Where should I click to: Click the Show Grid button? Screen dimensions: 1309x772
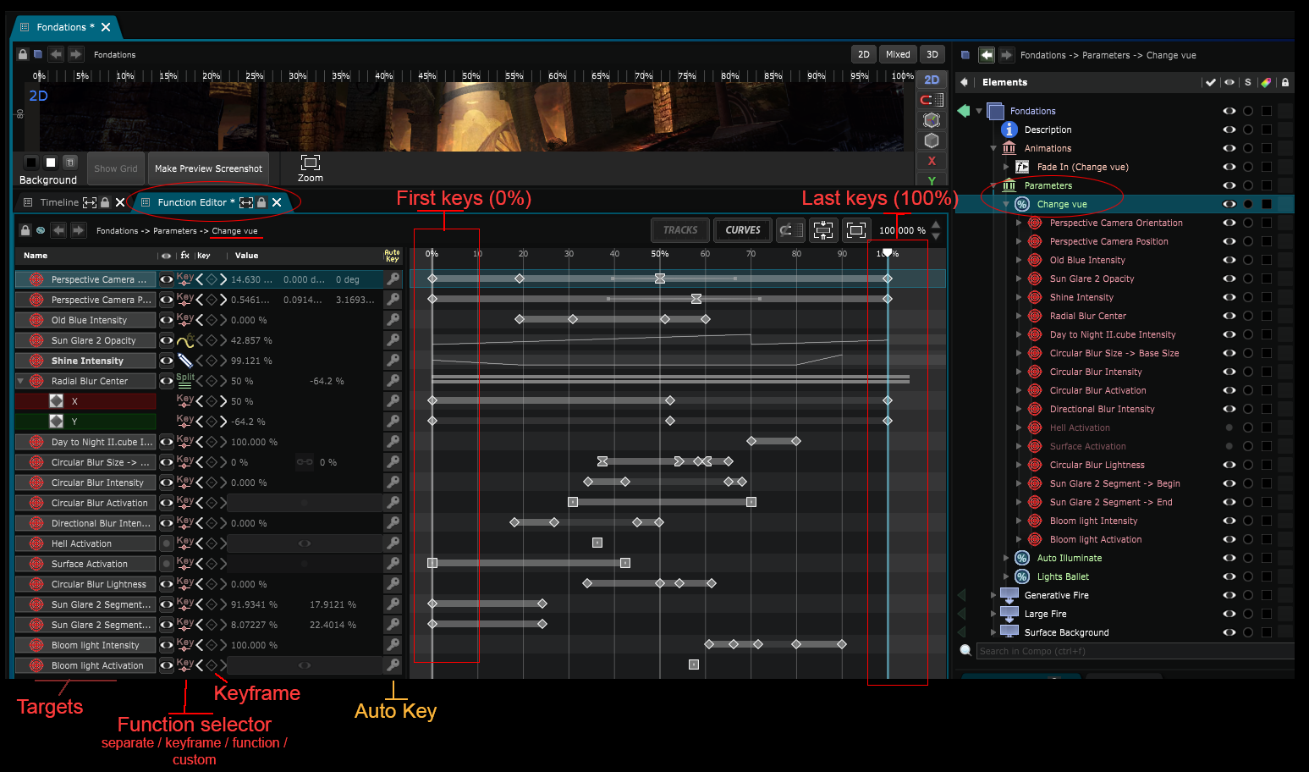116,168
